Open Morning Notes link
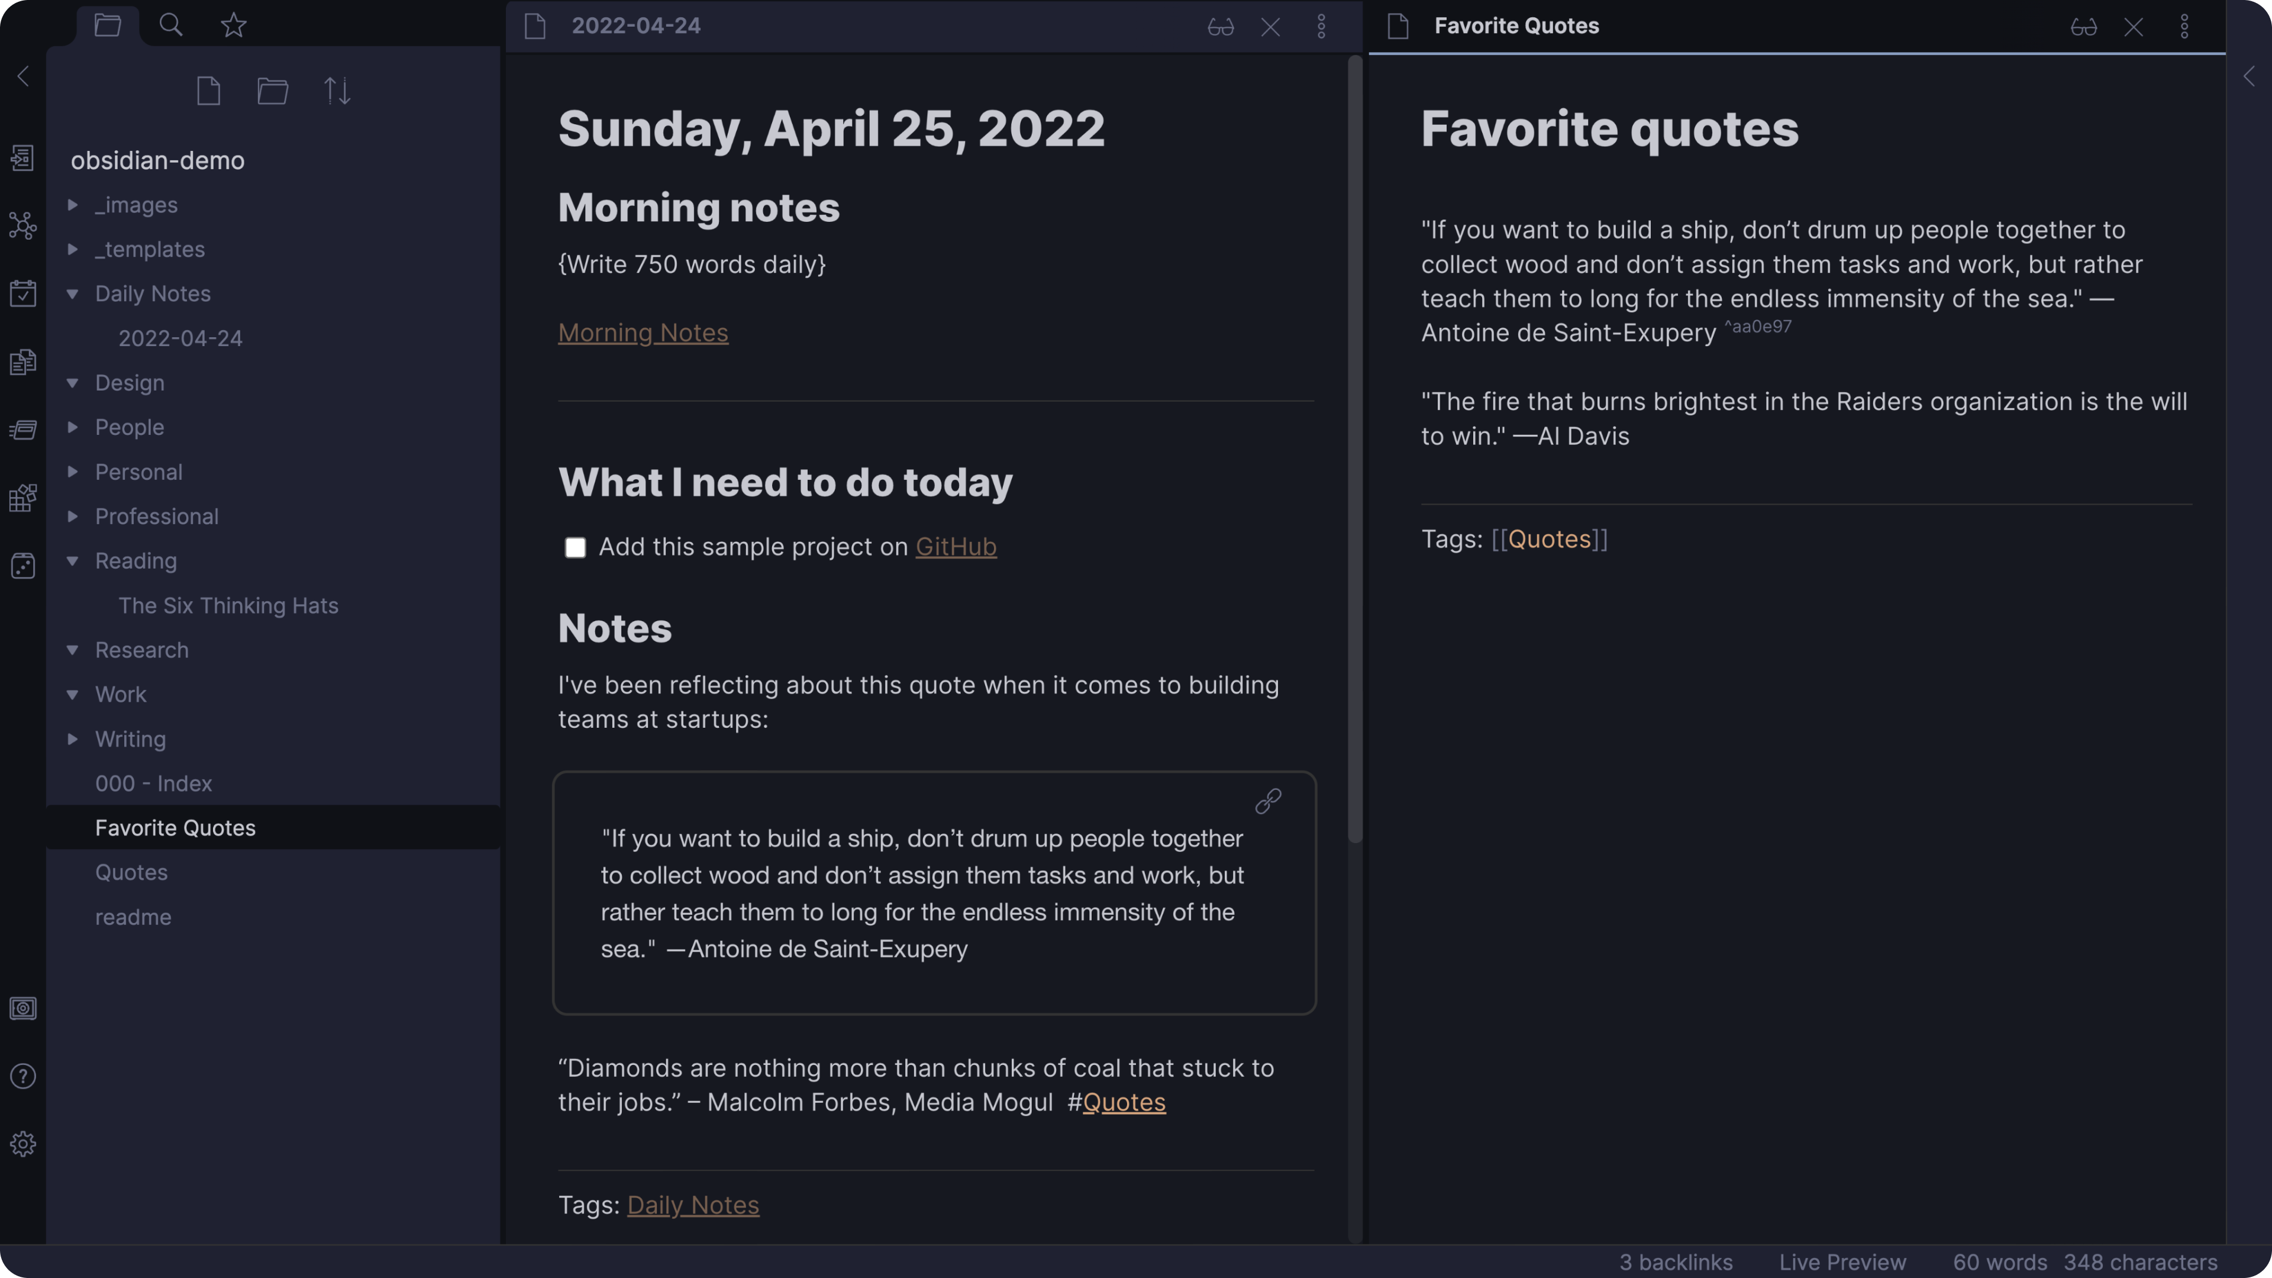The height and width of the screenshot is (1278, 2272). pos(643,333)
